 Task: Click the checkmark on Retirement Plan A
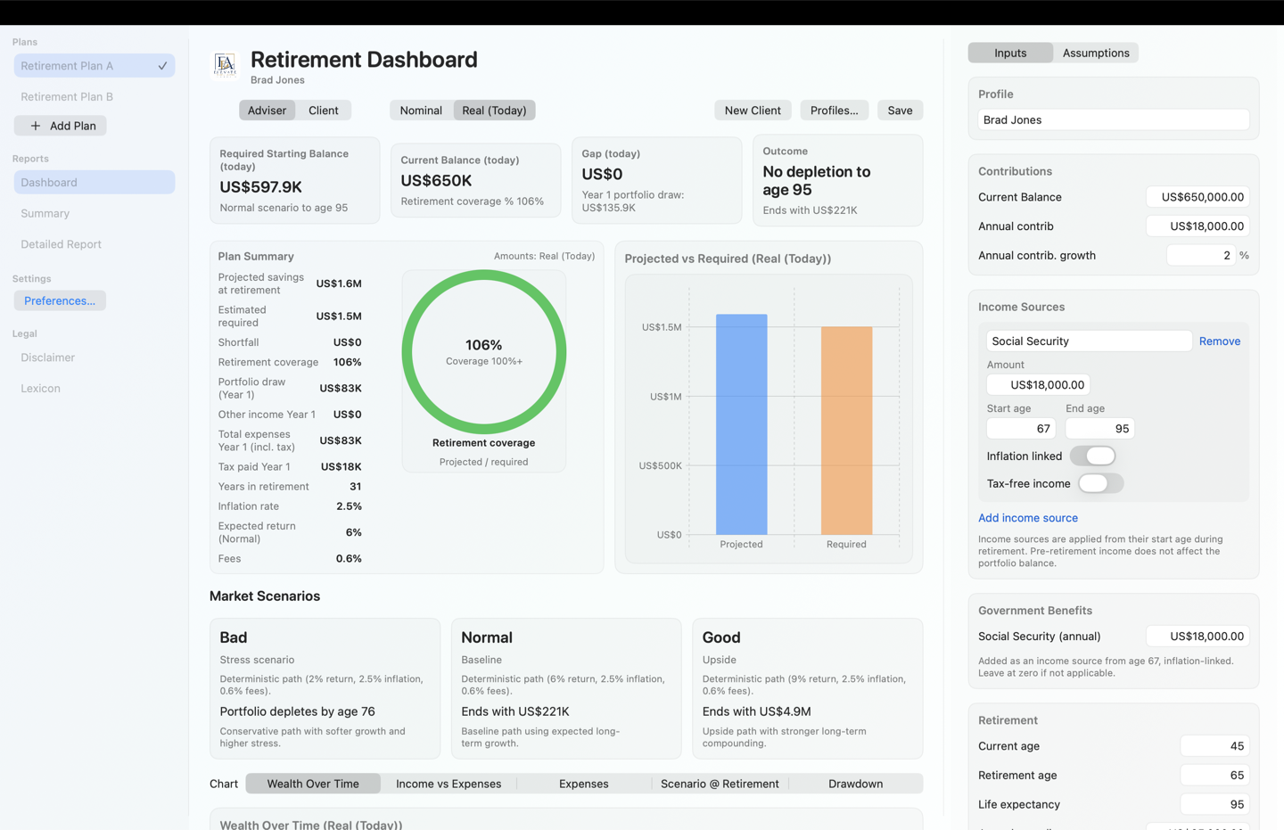[162, 66]
